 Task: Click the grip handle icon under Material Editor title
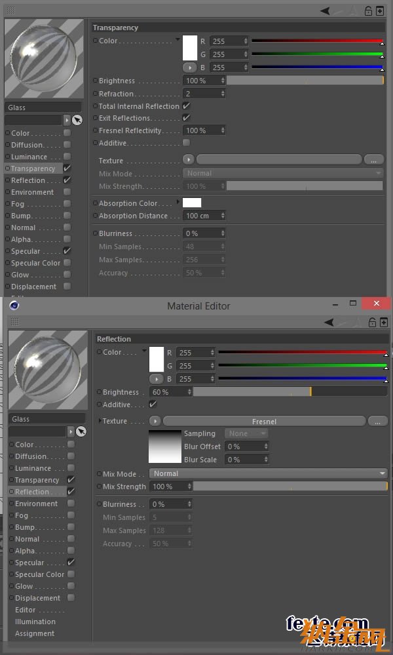click(x=14, y=322)
